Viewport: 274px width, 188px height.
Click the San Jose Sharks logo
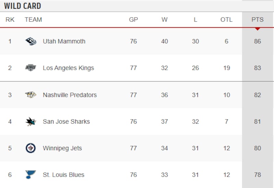(x=31, y=122)
